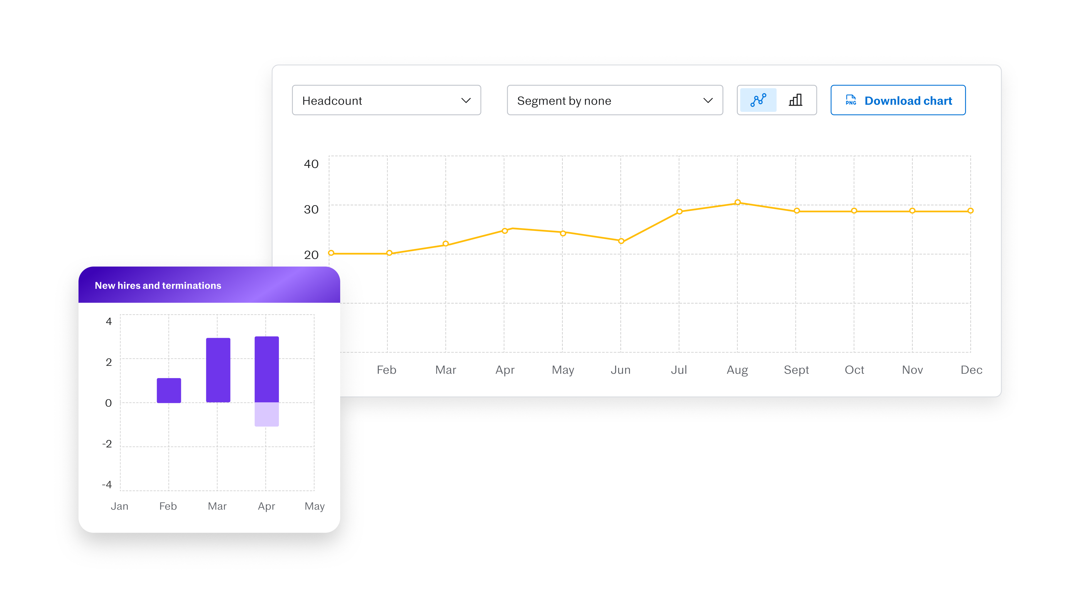Click the February hires purple bar
The height and width of the screenshot is (601, 1069).
(x=169, y=390)
